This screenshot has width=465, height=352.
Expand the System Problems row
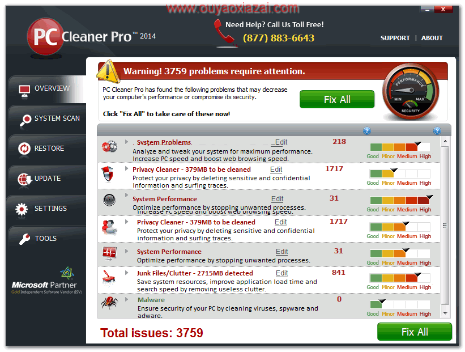[127, 142]
